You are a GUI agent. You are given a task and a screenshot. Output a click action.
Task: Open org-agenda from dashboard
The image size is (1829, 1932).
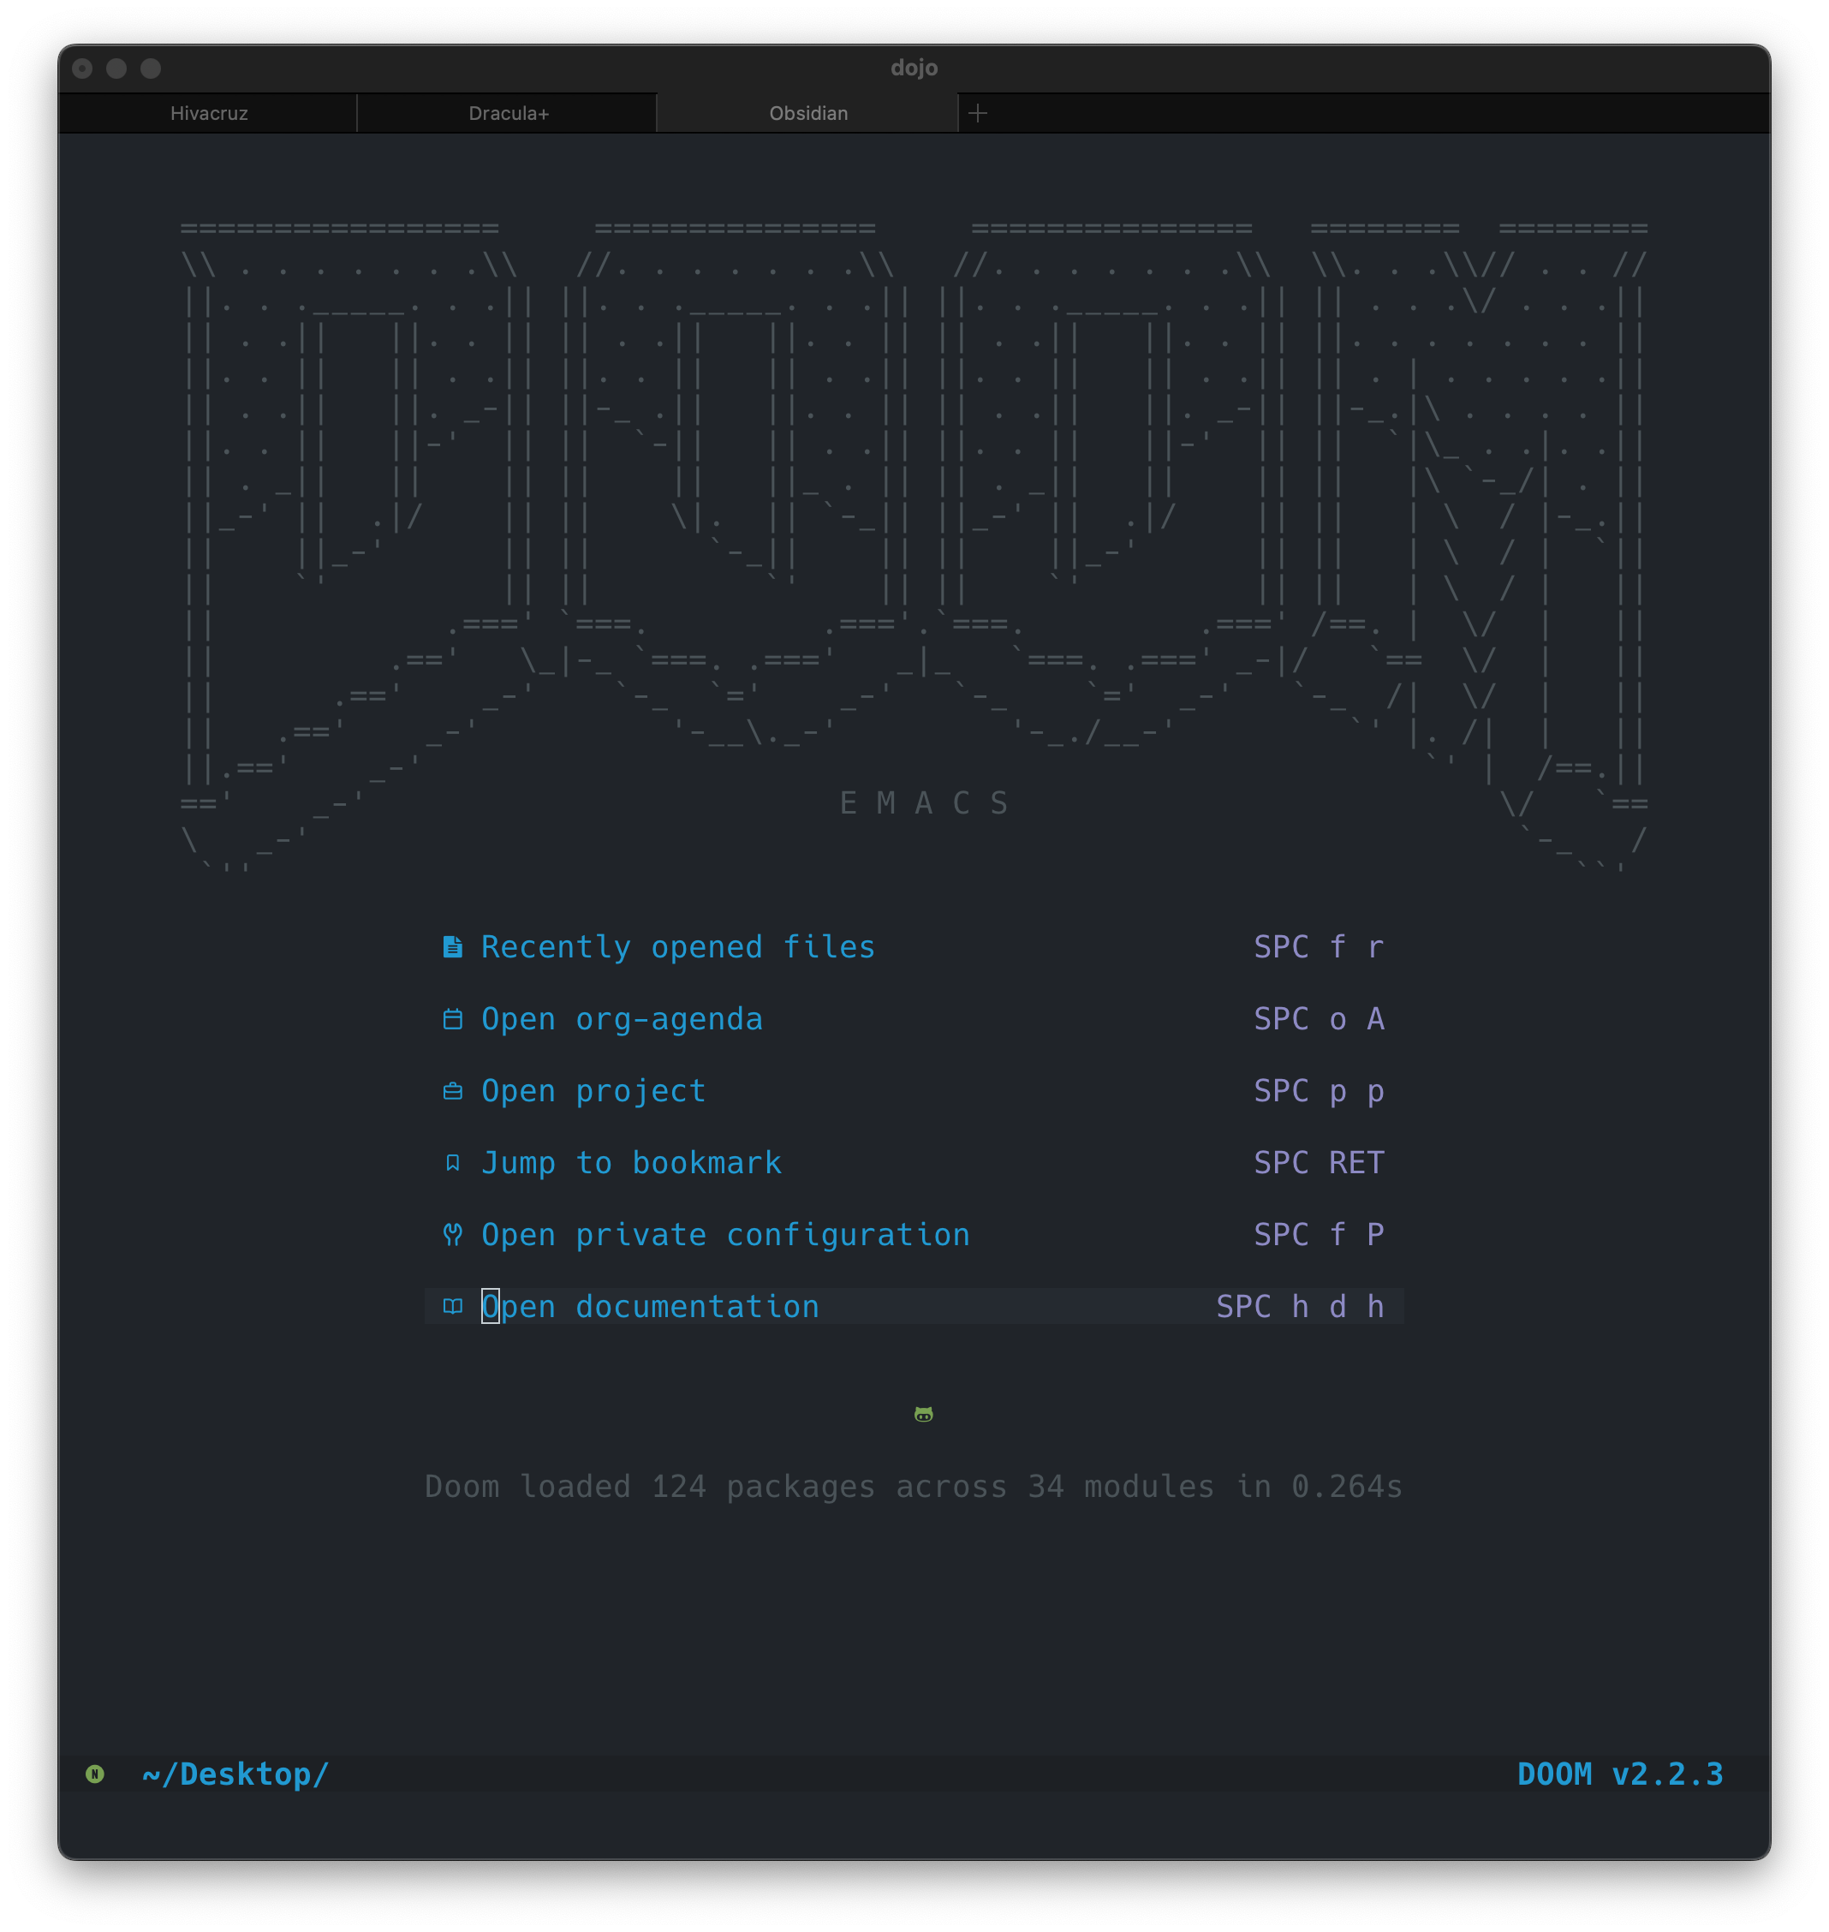click(622, 1019)
